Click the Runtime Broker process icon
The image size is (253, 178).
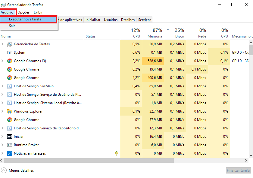10,145
